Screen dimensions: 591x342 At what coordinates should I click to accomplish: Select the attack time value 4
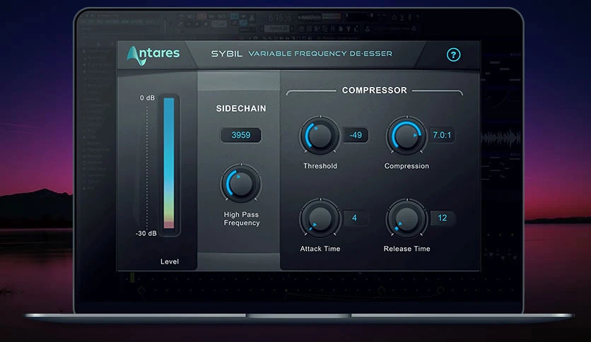[x=354, y=218]
